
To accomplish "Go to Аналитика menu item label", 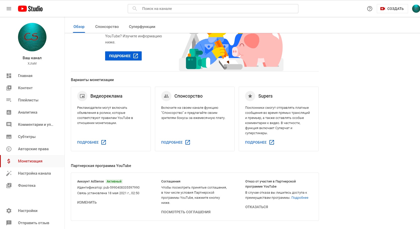I will tap(28, 112).
